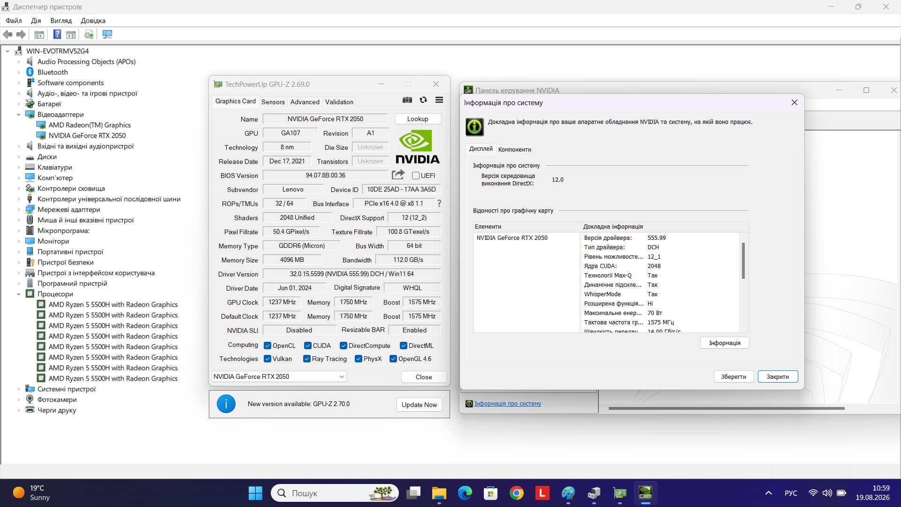Click the GPU-Z refresh icon
Screen dimensions: 901x507
tap(423, 100)
